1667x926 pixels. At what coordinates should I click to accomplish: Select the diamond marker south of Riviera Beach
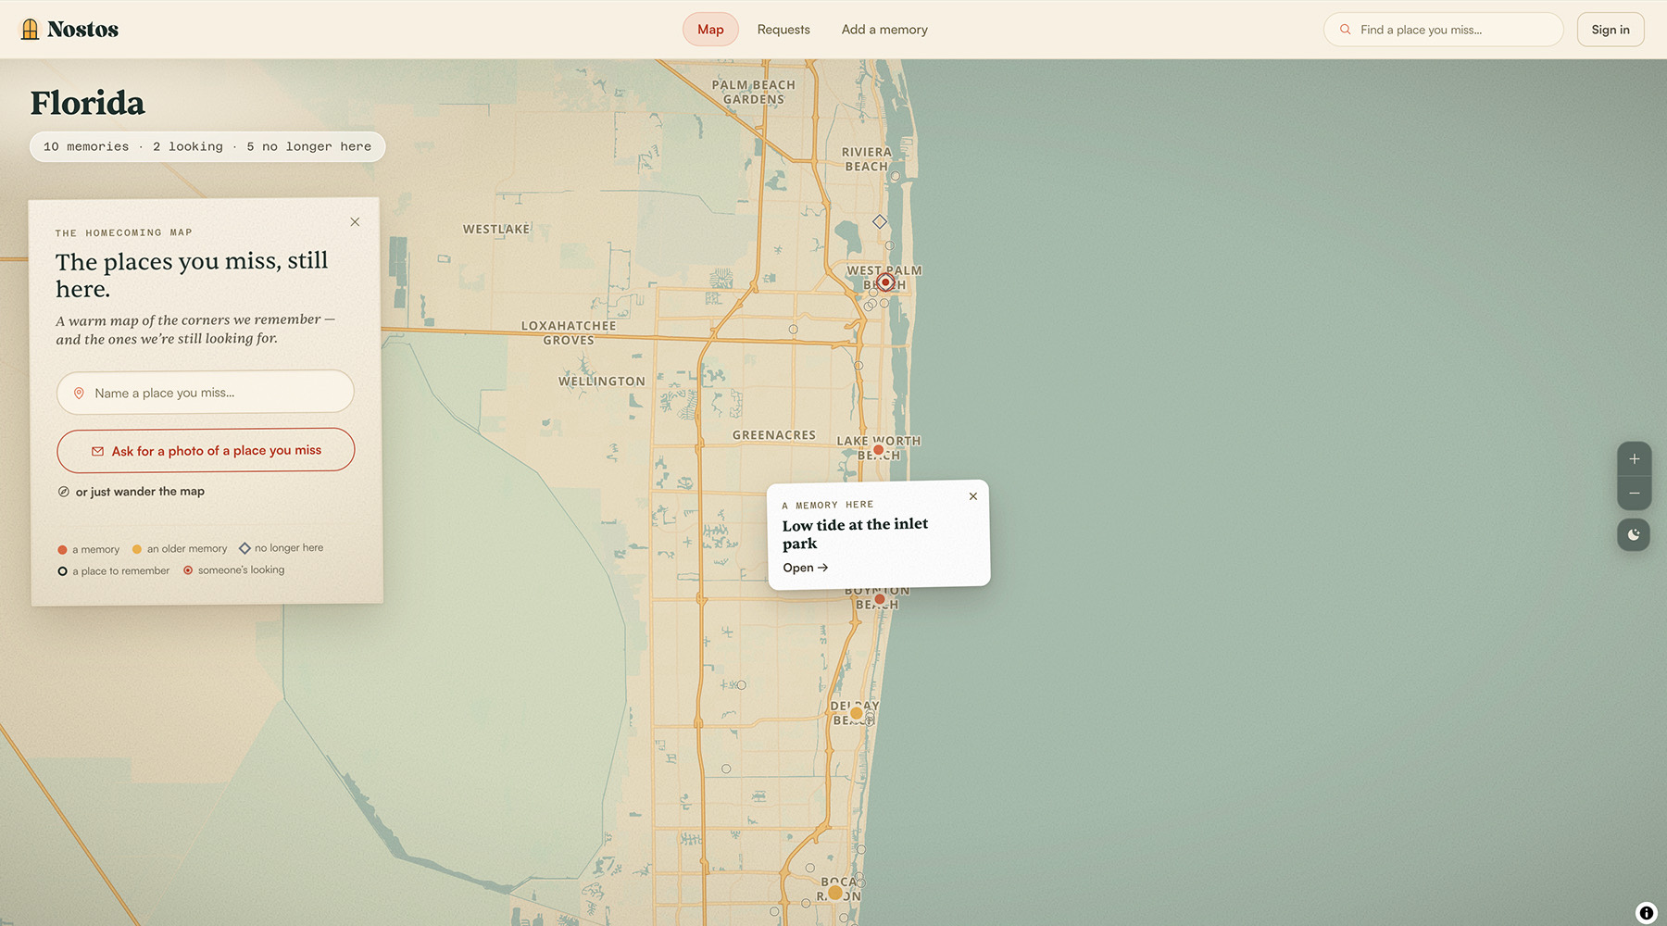point(880,221)
